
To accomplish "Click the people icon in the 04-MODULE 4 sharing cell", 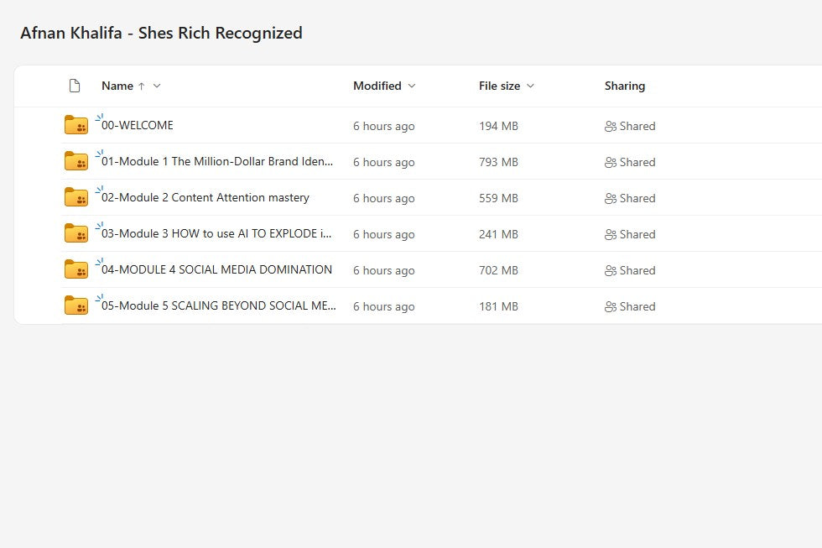I will pos(611,270).
